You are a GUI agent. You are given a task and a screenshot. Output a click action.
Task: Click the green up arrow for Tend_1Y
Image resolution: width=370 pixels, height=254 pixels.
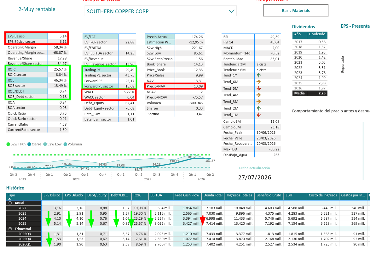(259, 76)
